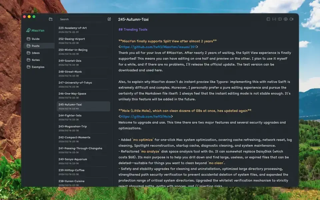This screenshot has height=200, width=320.
Task: Add a new folder with the folder-plus icon
Action: tap(51, 19)
